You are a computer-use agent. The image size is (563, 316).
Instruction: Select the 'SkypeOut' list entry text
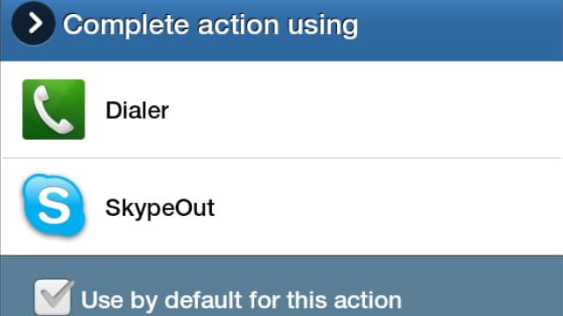pos(160,208)
